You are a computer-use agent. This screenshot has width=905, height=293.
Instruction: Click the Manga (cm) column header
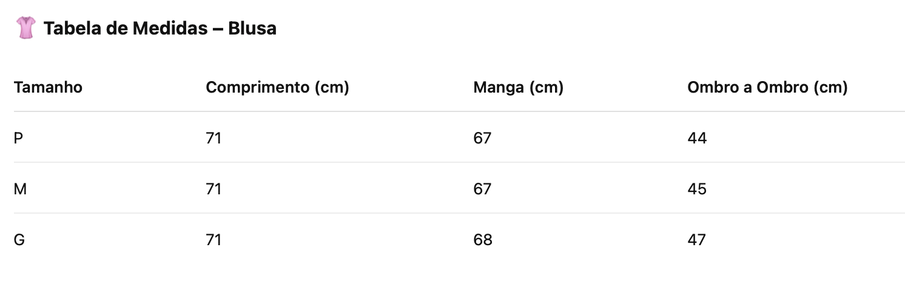tap(519, 87)
